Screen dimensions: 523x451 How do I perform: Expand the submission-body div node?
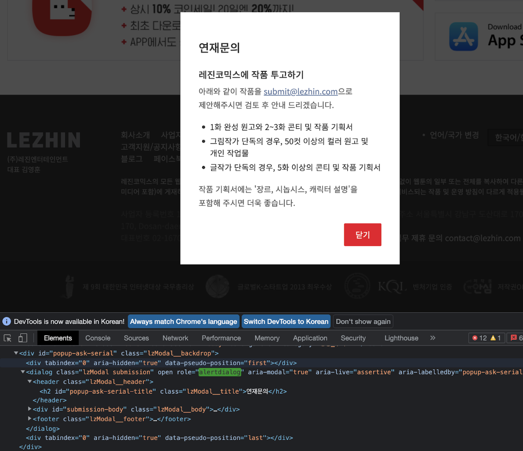click(29, 409)
